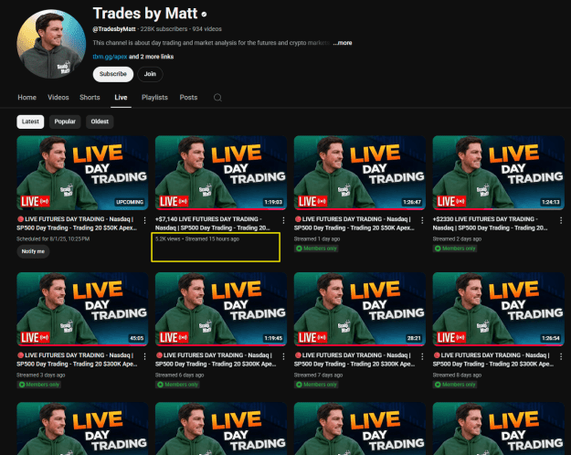Viewport: 571px width, 455px height.
Task: Sort streams by Popular
Action: pos(65,122)
